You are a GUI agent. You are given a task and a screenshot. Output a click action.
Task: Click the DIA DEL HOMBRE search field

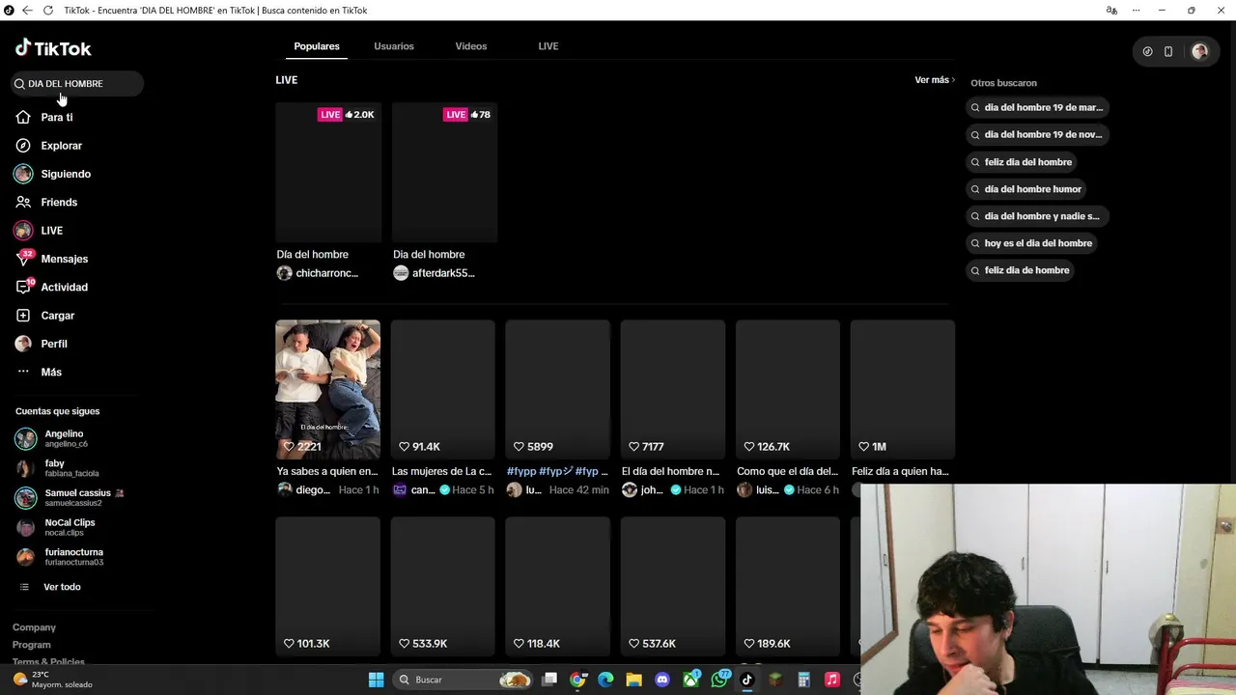click(77, 84)
